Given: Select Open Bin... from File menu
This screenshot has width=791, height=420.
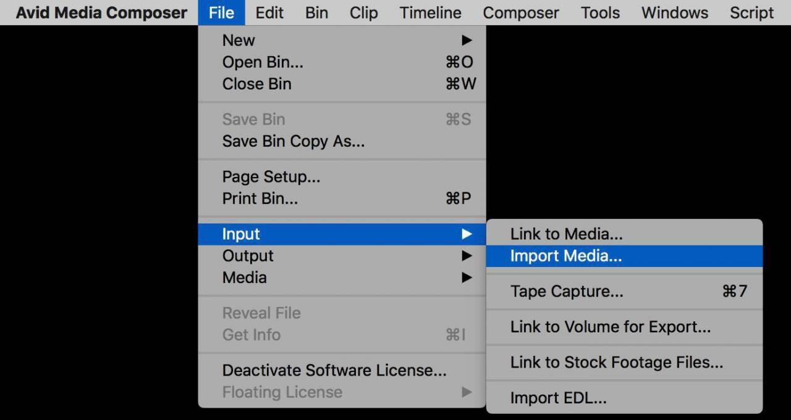Looking at the screenshot, I should pyautogui.click(x=342, y=62).
